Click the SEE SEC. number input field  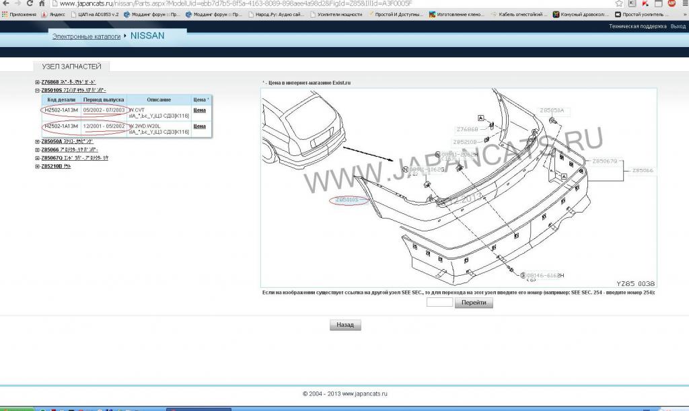439,302
